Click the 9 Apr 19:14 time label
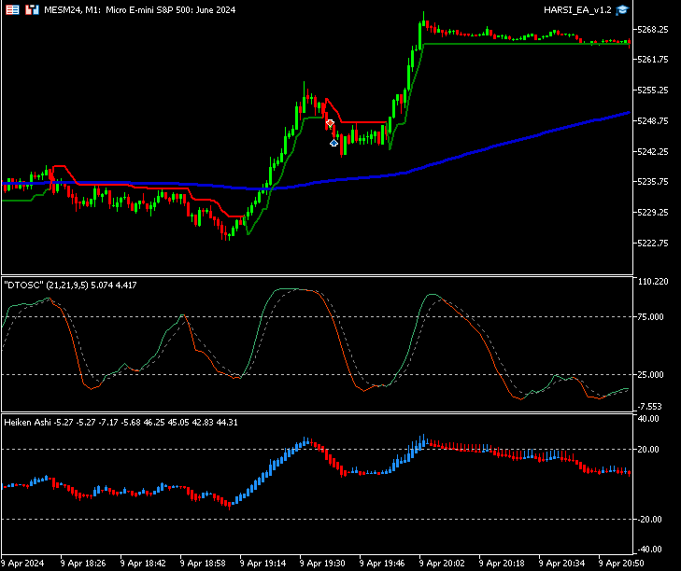Viewport: 681px width, 571px height. (x=262, y=564)
